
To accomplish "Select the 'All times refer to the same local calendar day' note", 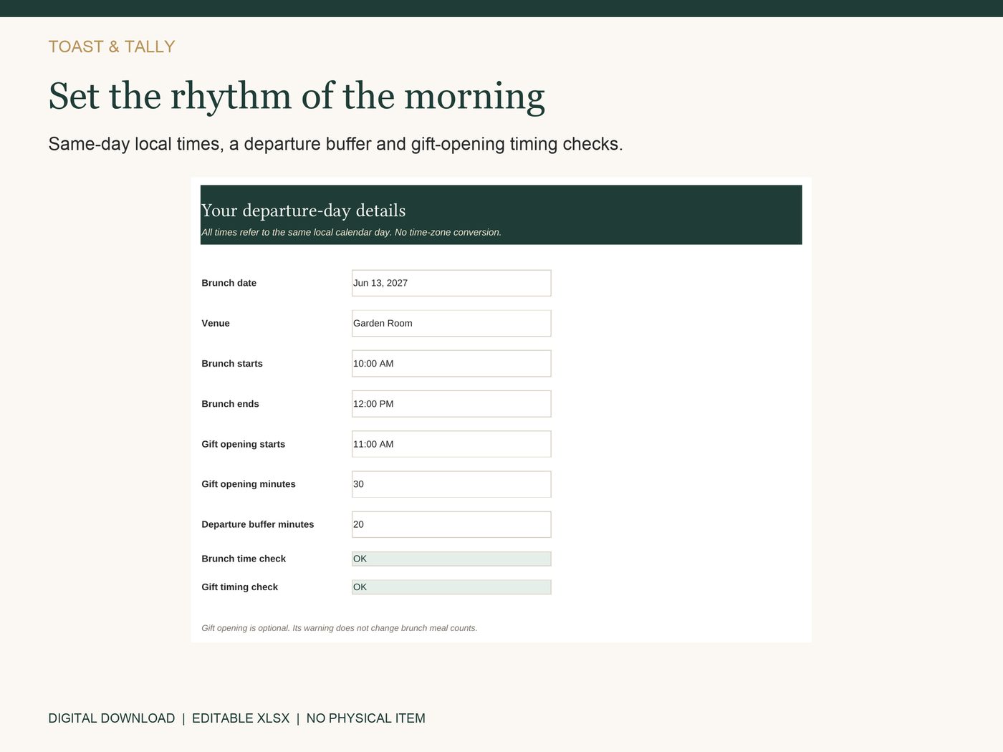I will [x=352, y=232].
